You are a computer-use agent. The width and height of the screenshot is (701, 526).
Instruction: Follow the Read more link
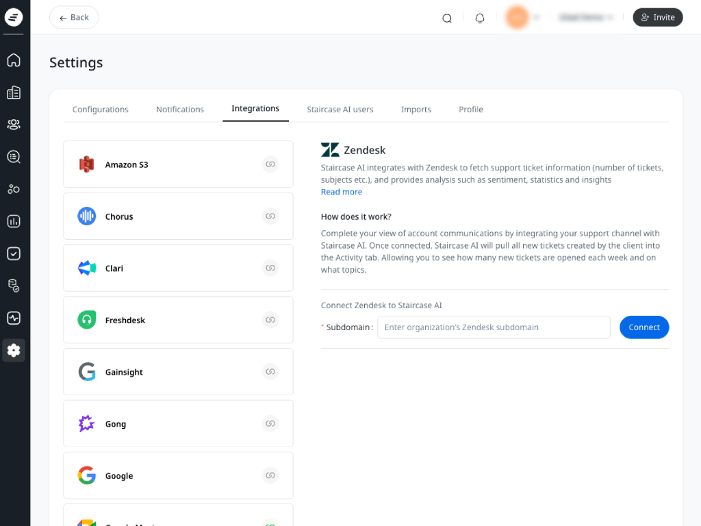tap(342, 192)
